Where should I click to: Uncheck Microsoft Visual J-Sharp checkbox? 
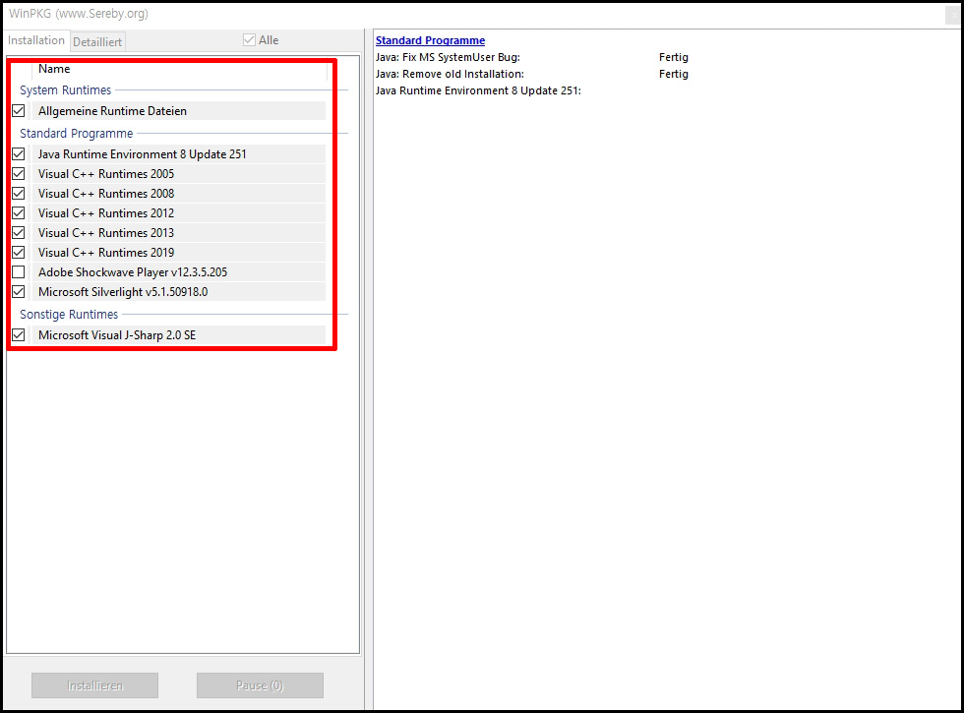click(x=19, y=335)
